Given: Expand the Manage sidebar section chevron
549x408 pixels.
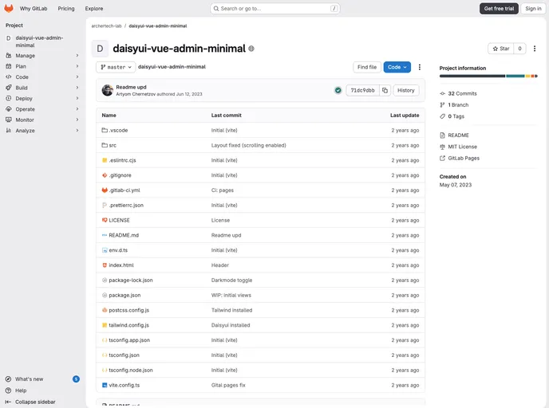Looking at the screenshot, I should pyautogui.click(x=77, y=55).
